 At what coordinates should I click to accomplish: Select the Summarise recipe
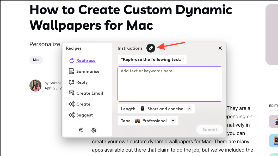pyautogui.click(x=88, y=71)
